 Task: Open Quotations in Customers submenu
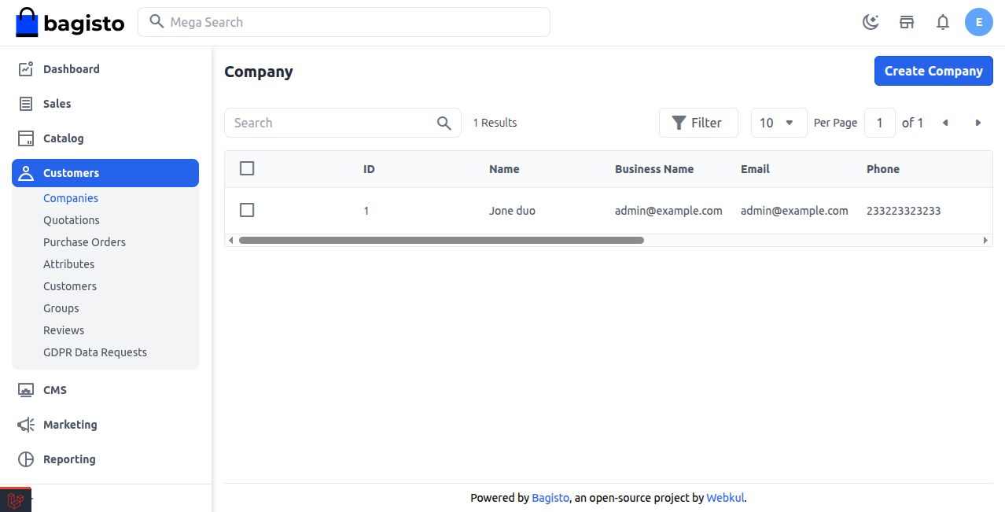(72, 220)
